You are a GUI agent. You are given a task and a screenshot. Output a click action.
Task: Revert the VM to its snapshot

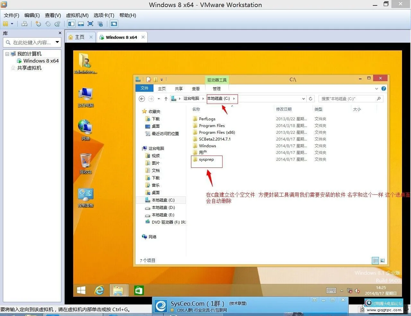[x=48, y=24]
